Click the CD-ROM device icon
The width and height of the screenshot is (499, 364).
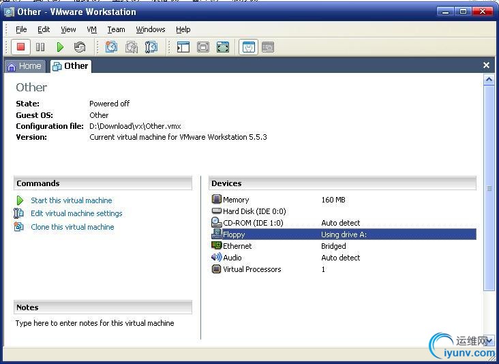click(216, 222)
